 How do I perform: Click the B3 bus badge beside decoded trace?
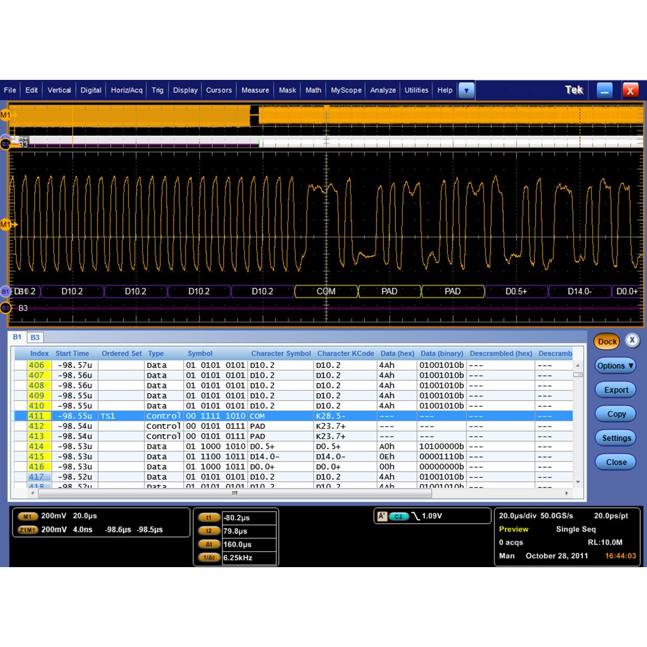click(x=6, y=308)
